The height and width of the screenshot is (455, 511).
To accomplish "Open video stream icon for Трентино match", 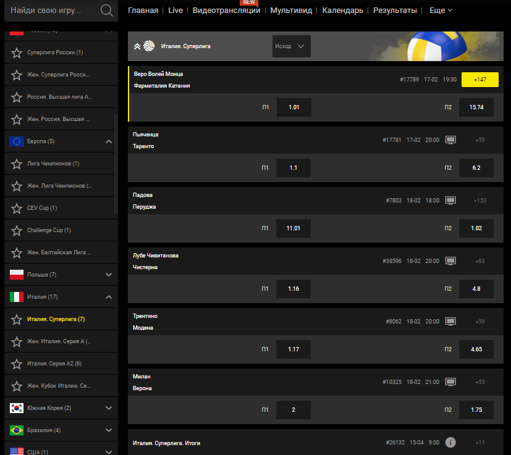I will (450, 322).
